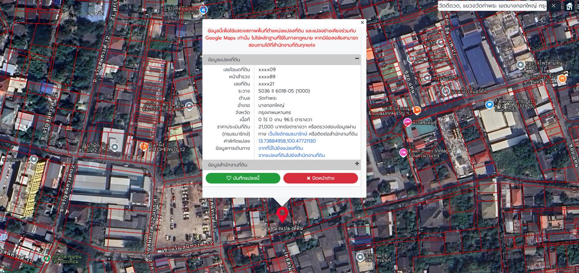579x273 pixels.
Task: Select the แทนนี่มิวสิคแอร์คัท marker
Action: pos(446,91)
